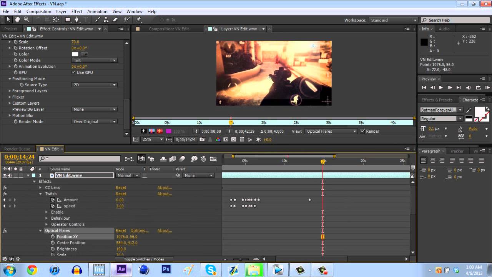The height and width of the screenshot is (277, 492).
Task: Open Color Mode Tint dropdown
Action: [x=94, y=60]
